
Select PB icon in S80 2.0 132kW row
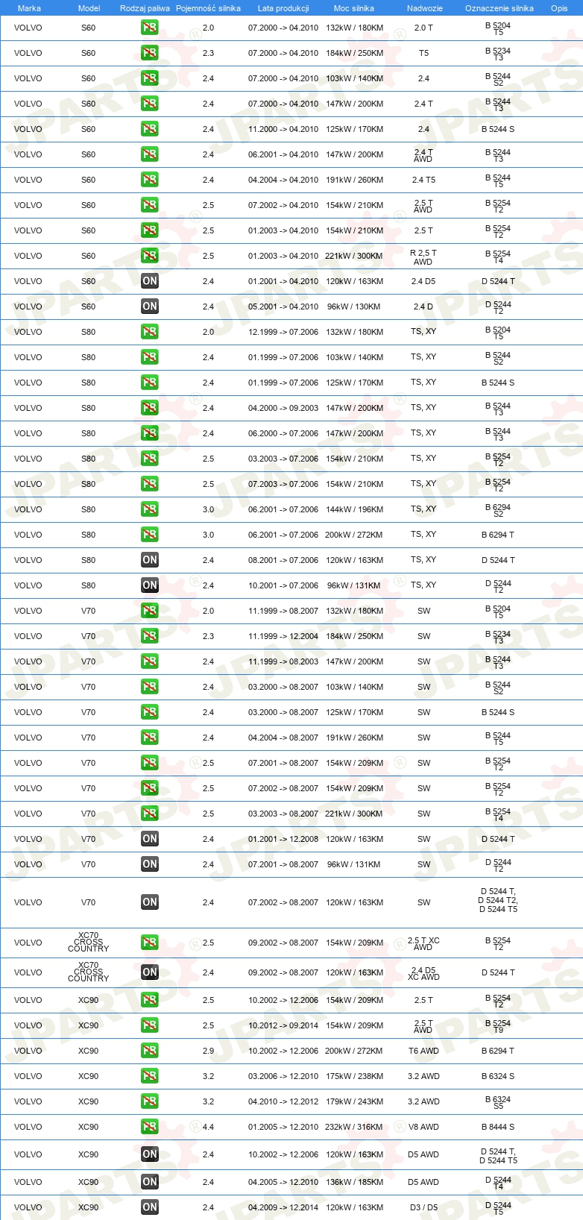[149, 332]
